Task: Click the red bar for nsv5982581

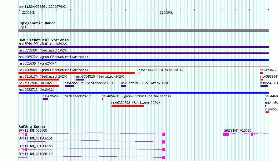Action: point(39,86)
